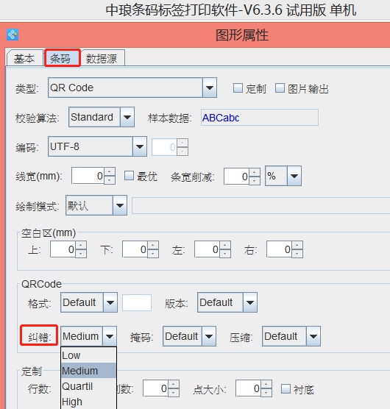Switch to the 基本 tab
The height and width of the screenshot is (409, 390).
point(24,58)
